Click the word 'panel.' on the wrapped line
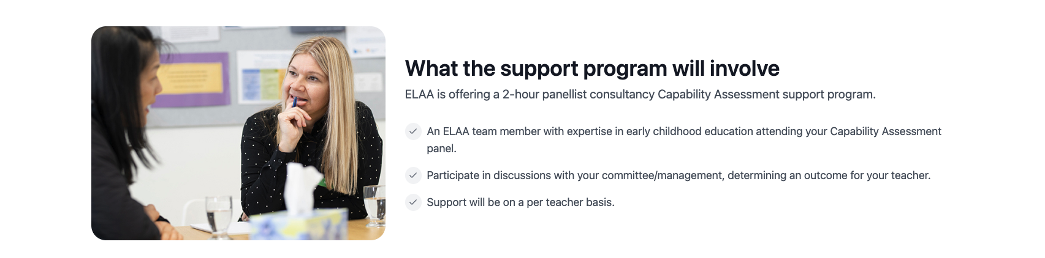 pyautogui.click(x=441, y=149)
